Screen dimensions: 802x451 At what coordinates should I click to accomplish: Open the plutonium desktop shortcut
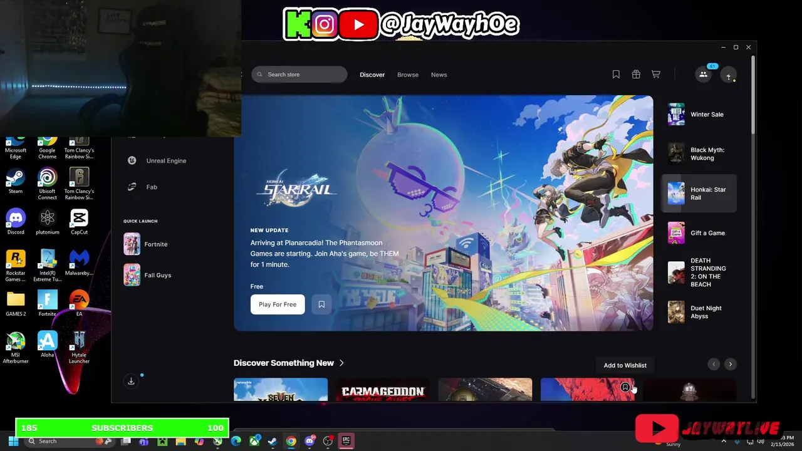pyautogui.click(x=48, y=222)
